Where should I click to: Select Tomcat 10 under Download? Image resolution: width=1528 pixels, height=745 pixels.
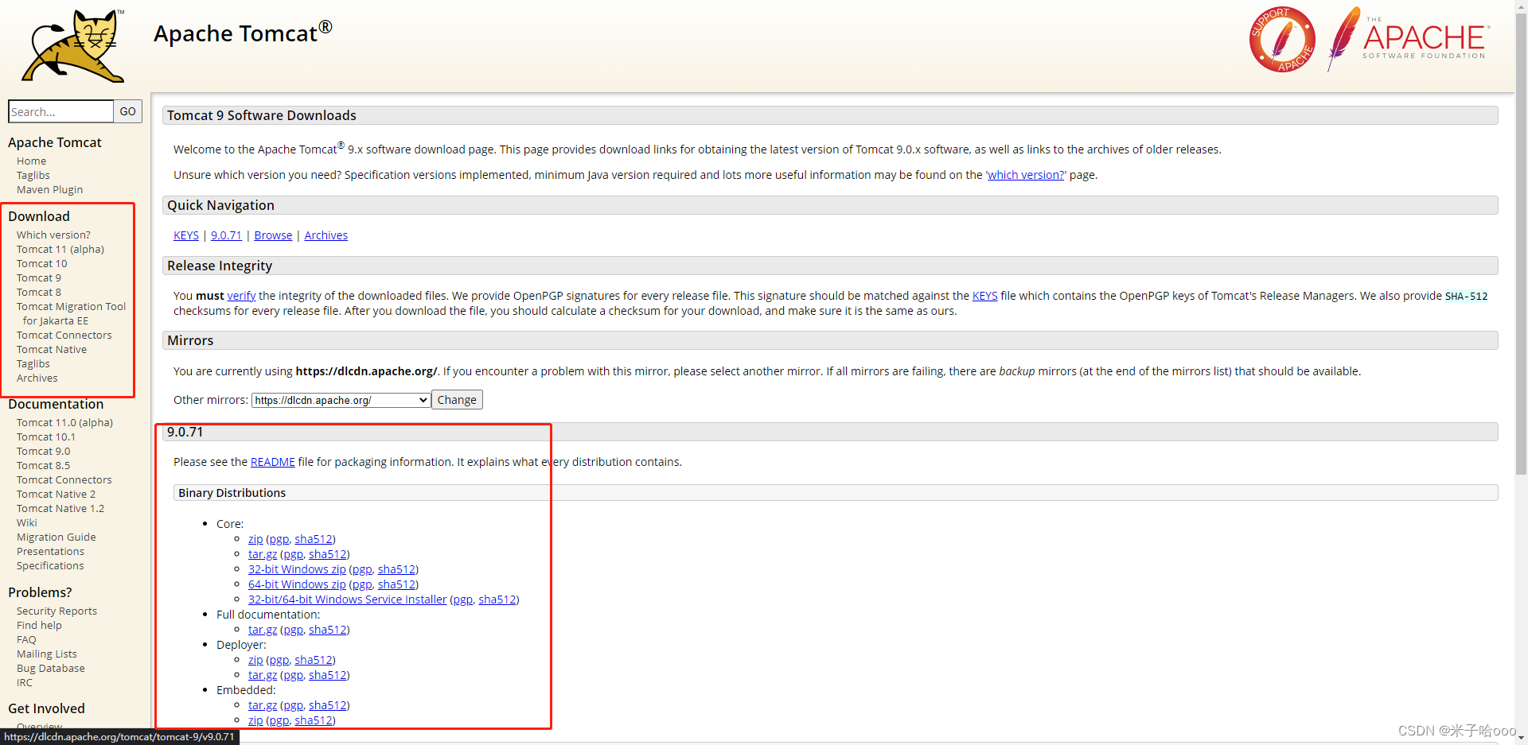tap(41, 263)
